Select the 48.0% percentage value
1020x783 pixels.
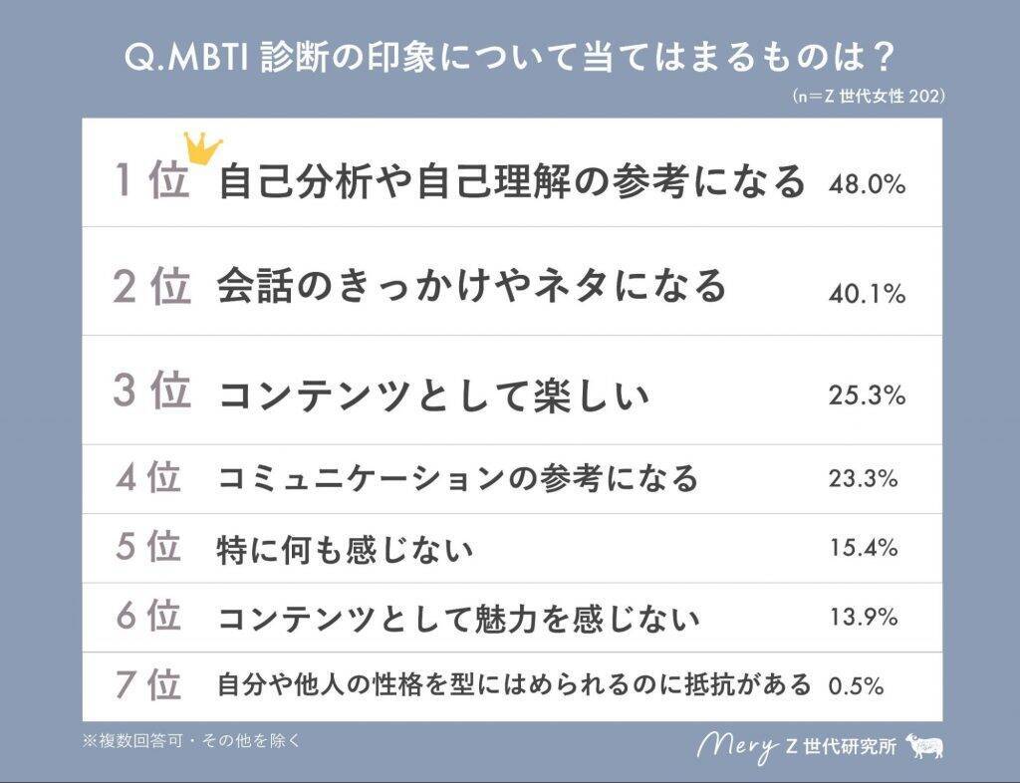[x=867, y=184]
